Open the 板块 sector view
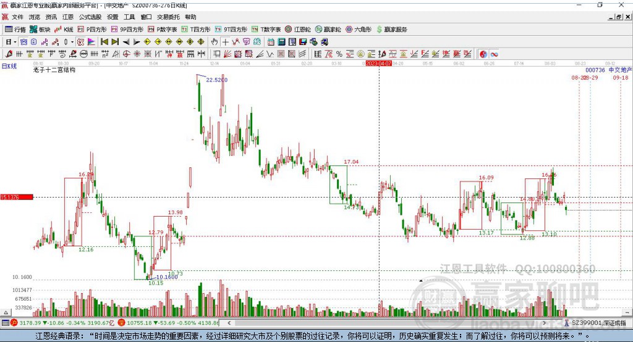Viewport: 633px width, 342px height. click(40, 30)
